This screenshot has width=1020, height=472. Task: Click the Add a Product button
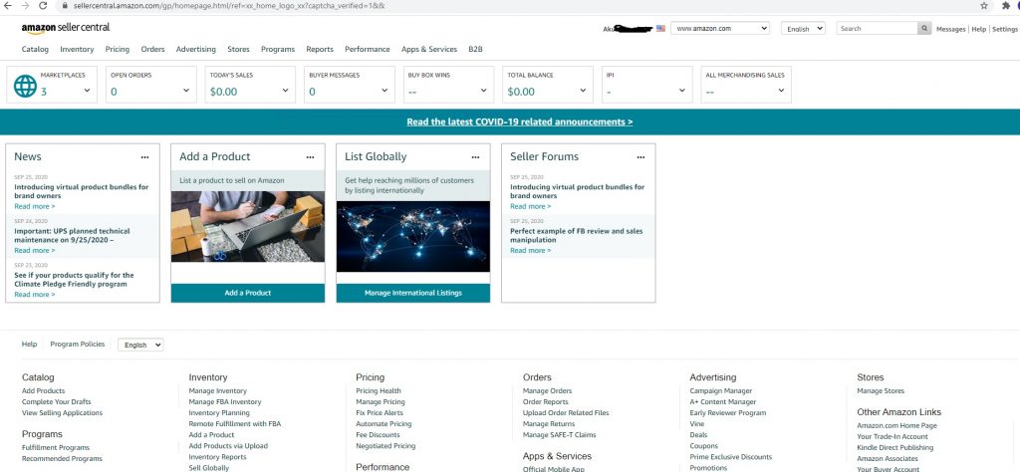coord(248,293)
